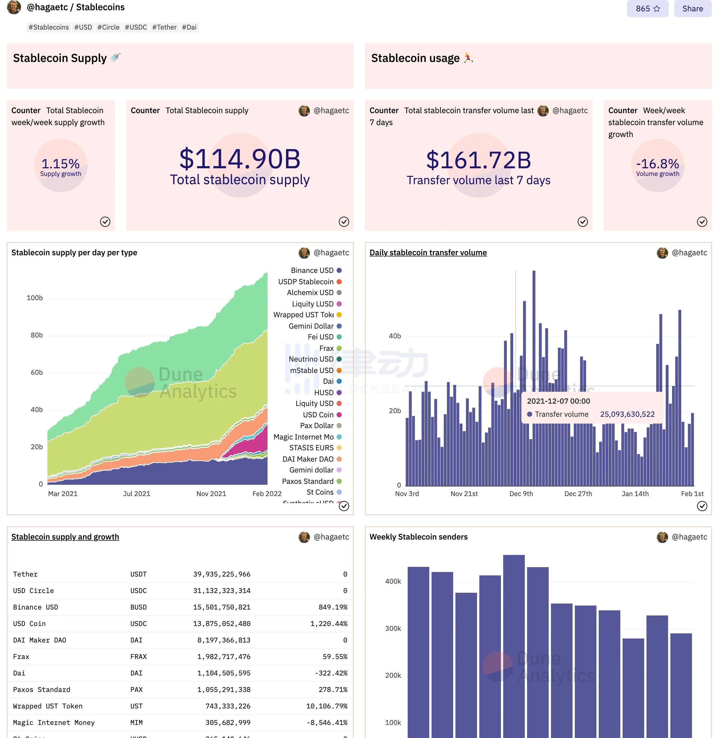
Task: Select the #Stablecoins tag
Action: (49, 27)
